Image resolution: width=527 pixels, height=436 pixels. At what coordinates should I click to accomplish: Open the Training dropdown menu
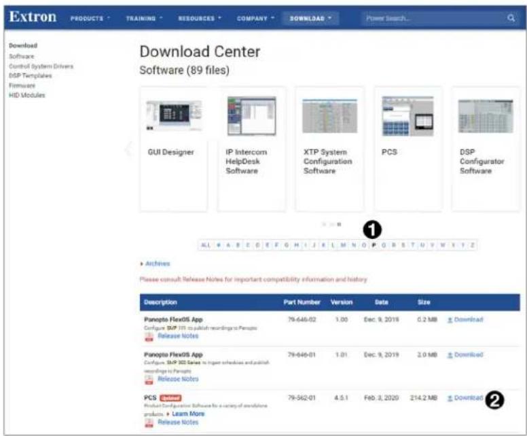(x=144, y=18)
